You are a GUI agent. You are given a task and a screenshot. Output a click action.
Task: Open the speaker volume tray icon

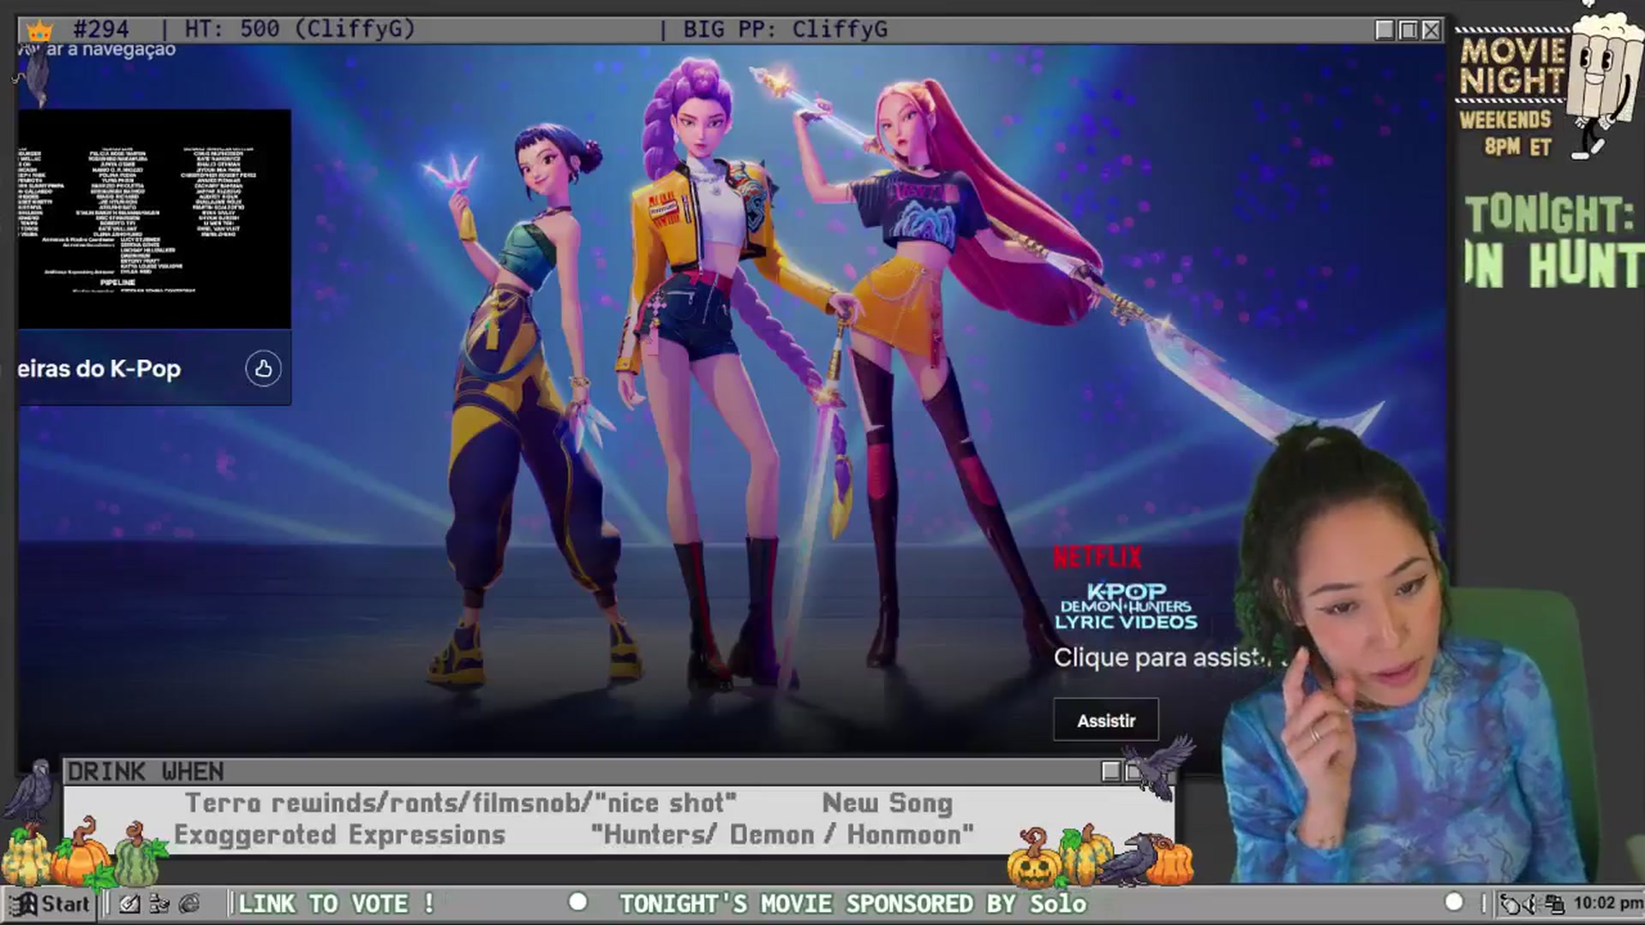click(x=1530, y=904)
